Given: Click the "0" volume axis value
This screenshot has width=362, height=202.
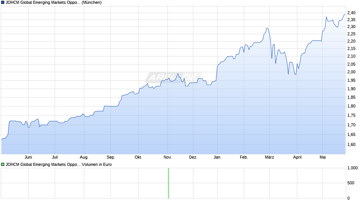Looking at the screenshot, I should (349, 198).
